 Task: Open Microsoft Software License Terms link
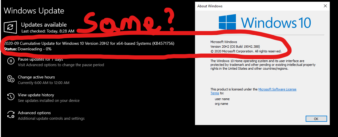tap(254, 91)
